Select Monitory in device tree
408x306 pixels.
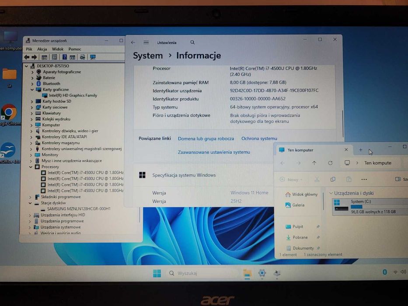pyautogui.click(x=50, y=155)
